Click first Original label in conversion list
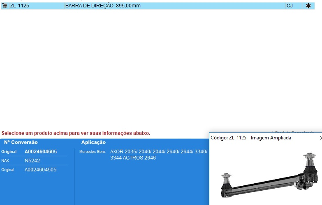This screenshot has width=322, height=205. click(9, 152)
